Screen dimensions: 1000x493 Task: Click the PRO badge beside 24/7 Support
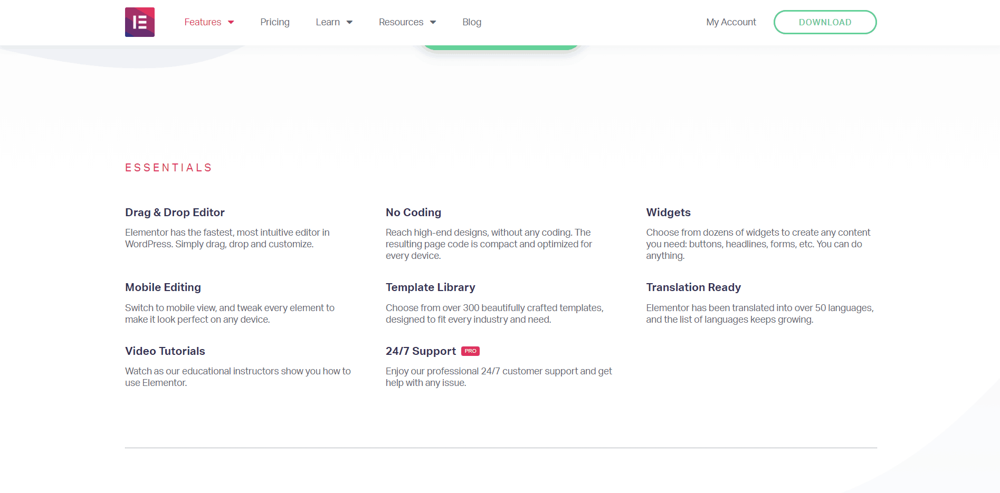click(x=470, y=351)
